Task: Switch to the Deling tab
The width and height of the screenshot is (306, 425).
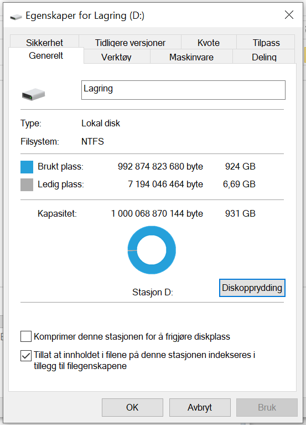Action: 264,57
